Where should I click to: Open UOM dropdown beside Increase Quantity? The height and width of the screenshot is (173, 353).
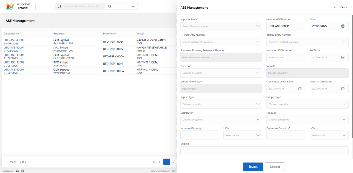tap(243, 135)
